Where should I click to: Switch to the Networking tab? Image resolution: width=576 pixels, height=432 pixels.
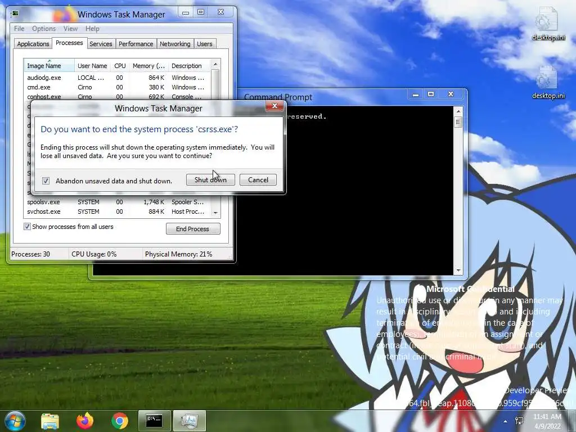(x=175, y=44)
